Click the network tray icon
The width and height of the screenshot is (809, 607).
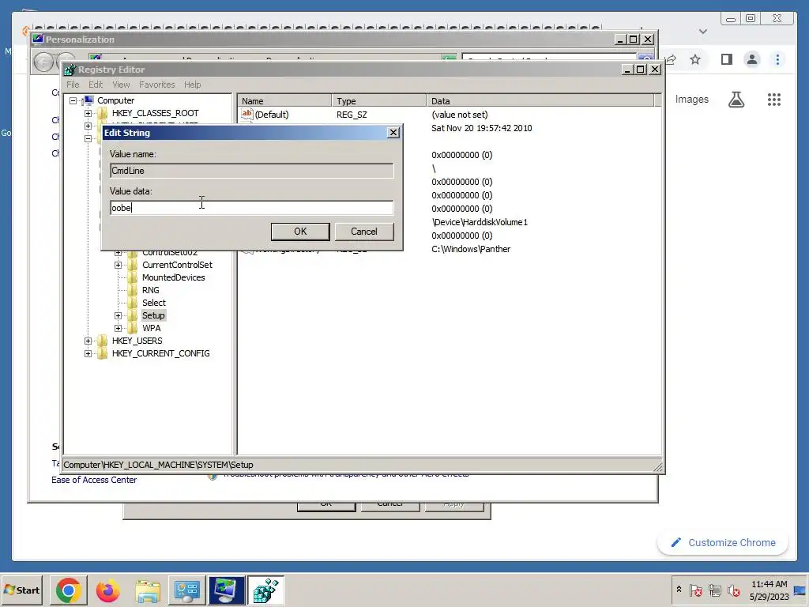pos(714,590)
